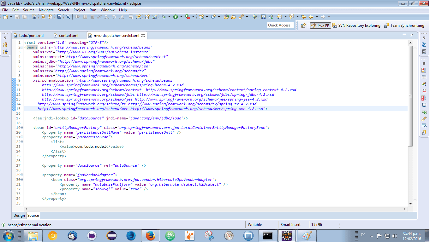Open the Help menu
The height and width of the screenshot is (242, 430).
point(123,10)
